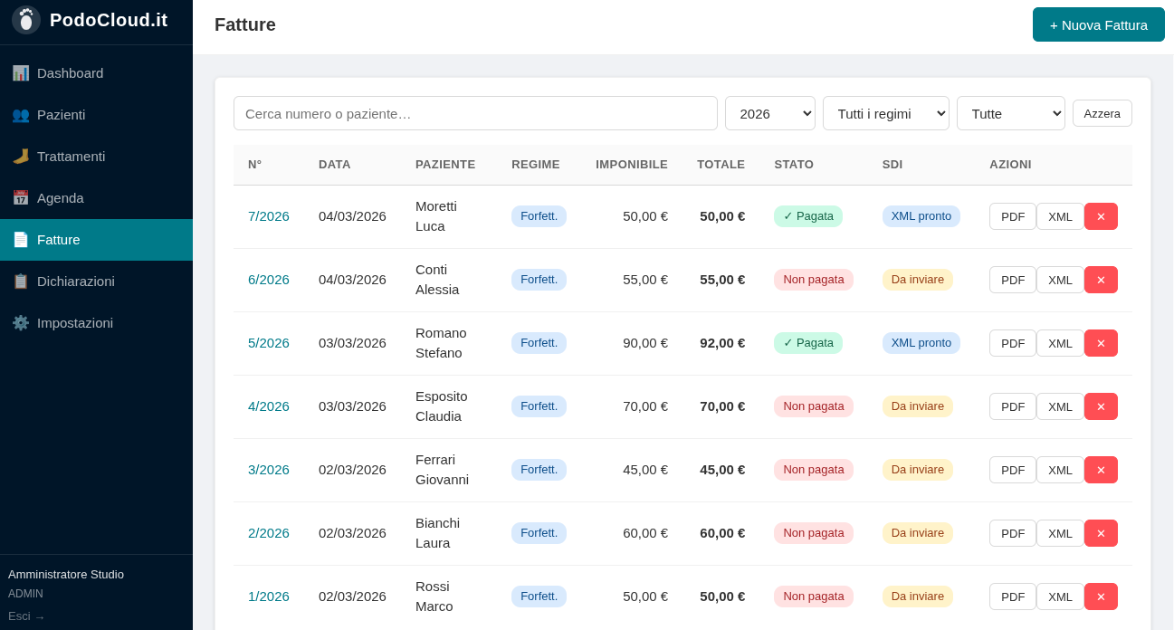Viewport: 1174px width, 630px height.
Task: Open the Tutte status filter dropdown
Action: coord(1011,113)
